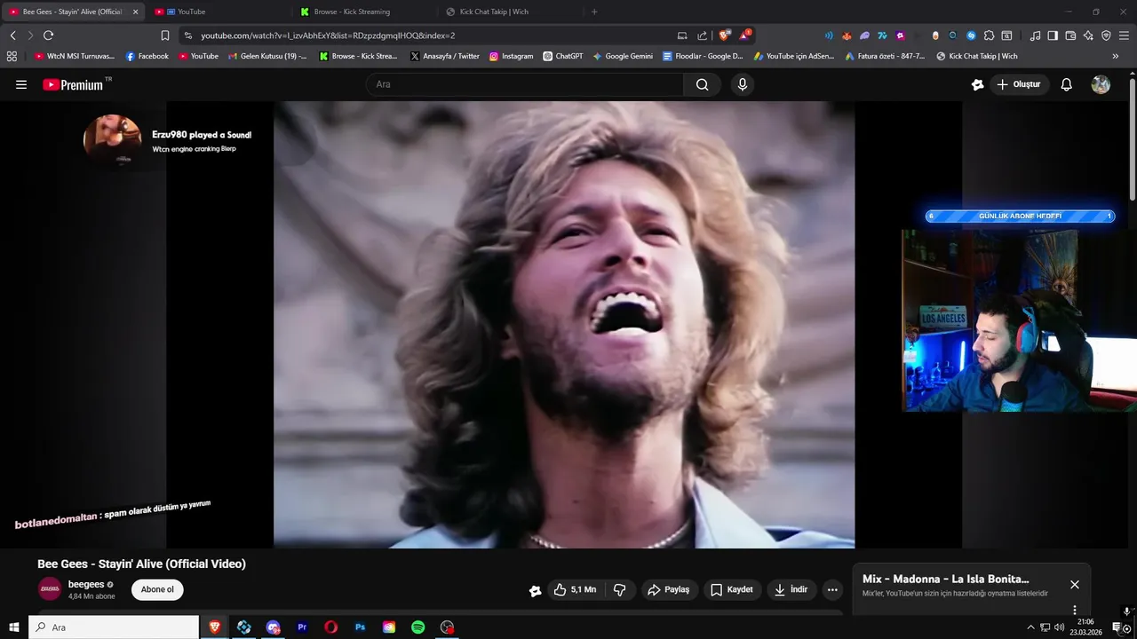Image resolution: width=1137 pixels, height=639 pixels.
Task: Dislike the Stayin' Alive video
Action: click(x=620, y=589)
